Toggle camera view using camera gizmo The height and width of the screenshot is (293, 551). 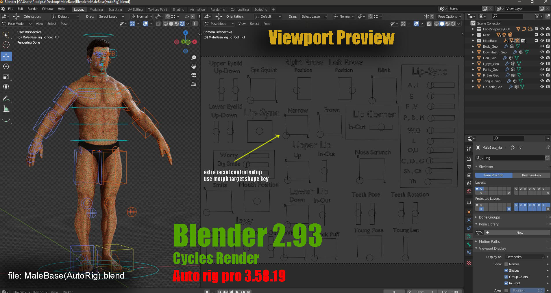(194, 75)
